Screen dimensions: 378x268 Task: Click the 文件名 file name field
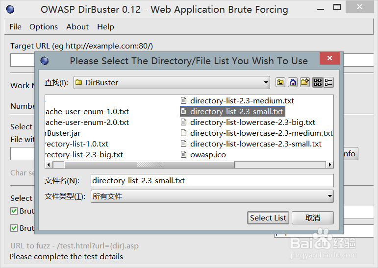tap(212, 180)
